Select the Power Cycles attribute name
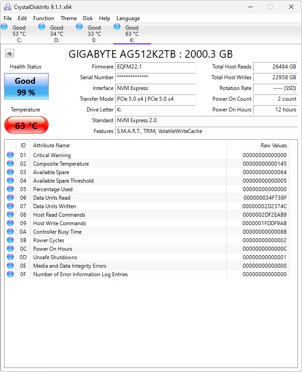The image size is (302, 372). click(x=48, y=240)
